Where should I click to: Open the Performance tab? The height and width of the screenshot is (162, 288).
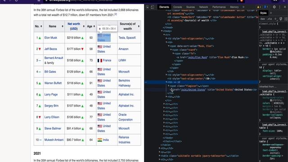click(219, 7)
